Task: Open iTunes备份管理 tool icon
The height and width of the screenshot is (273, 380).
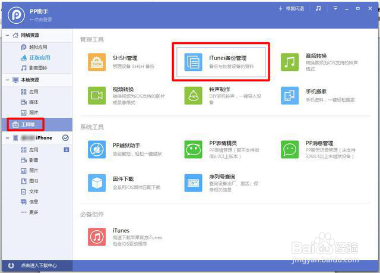Action: (x=193, y=62)
